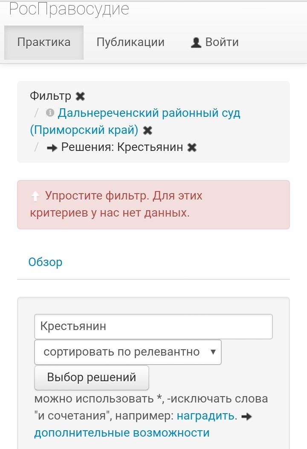
Task: Click the Решения: Крестьянин filter text
Action: (122, 148)
